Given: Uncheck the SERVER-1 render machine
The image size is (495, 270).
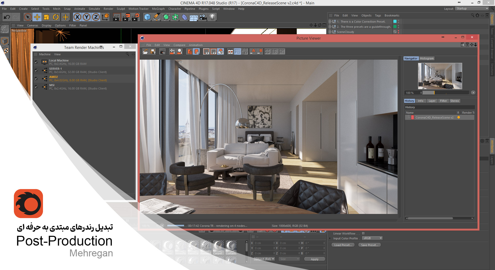Looking at the screenshot, I should [36, 70].
